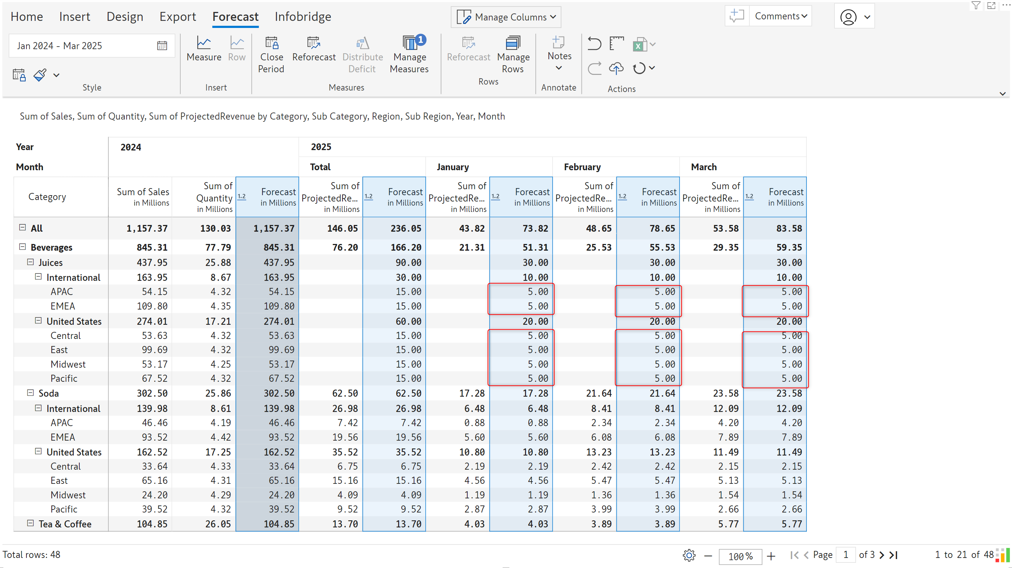Click the Excel export icon
The image size is (1012, 568).
[x=640, y=44]
